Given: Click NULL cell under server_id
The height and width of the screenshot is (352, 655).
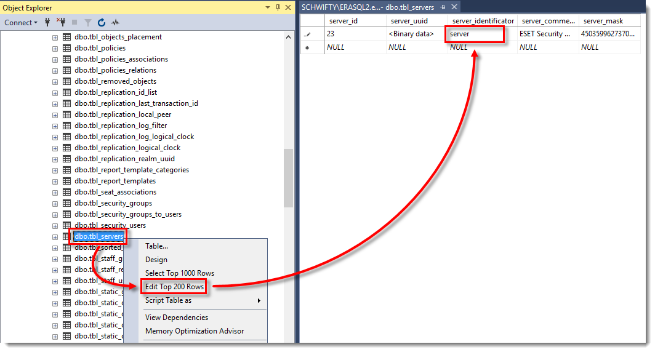Looking at the screenshot, I should 355,47.
